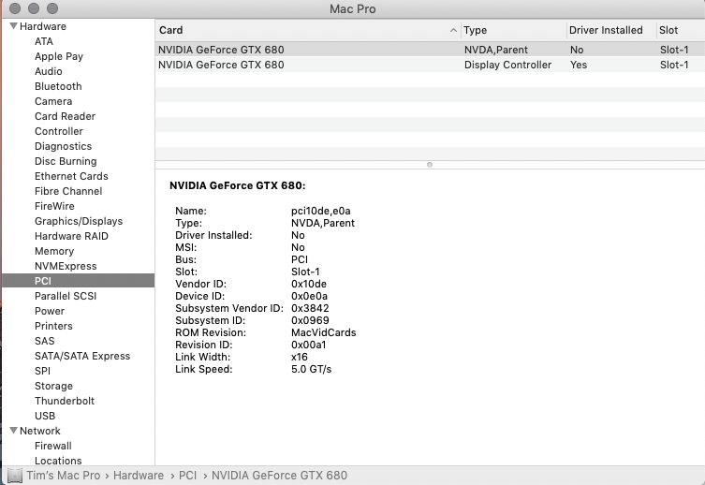
Task: Click the Link Width value x16
Action: (x=300, y=357)
